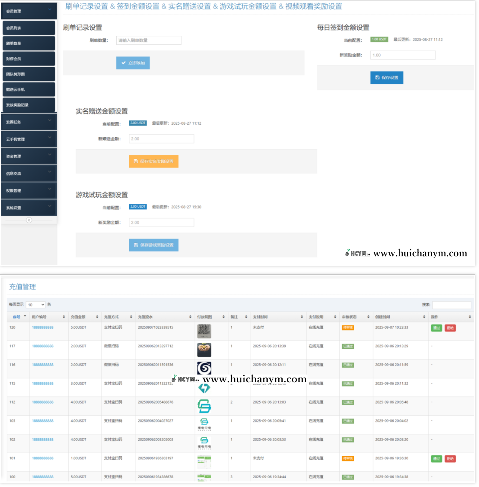
Task: Click QR code payment screenshot in row 120
Action: pos(204,331)
